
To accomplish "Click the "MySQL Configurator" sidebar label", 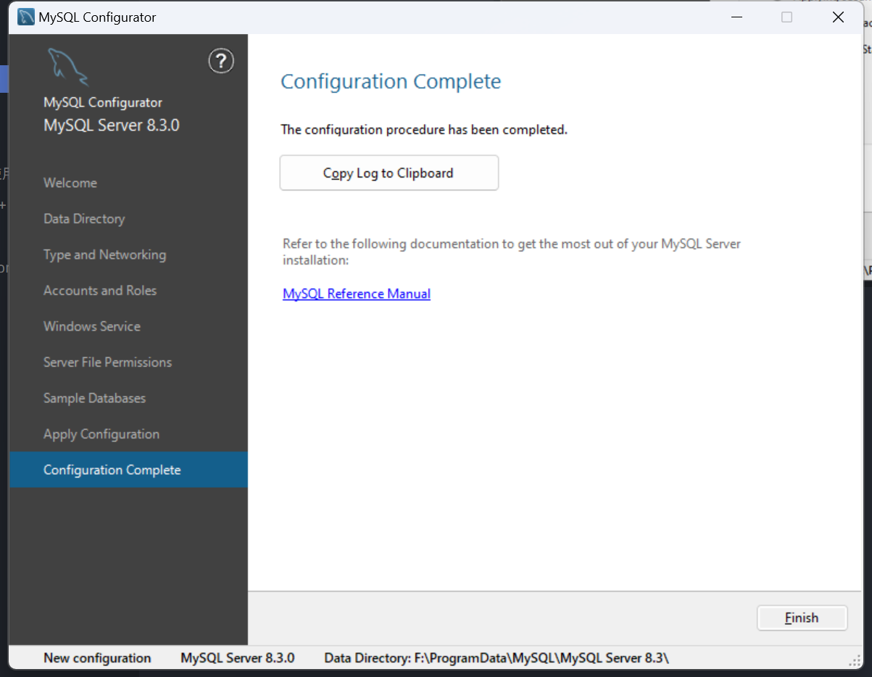I will 103,103.
